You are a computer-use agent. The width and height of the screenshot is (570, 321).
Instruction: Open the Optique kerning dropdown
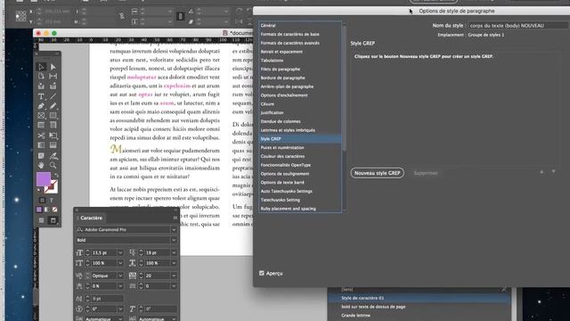120,276
